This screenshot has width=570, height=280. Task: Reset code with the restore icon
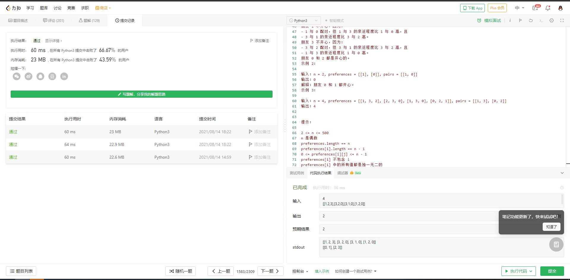[531, 20]
